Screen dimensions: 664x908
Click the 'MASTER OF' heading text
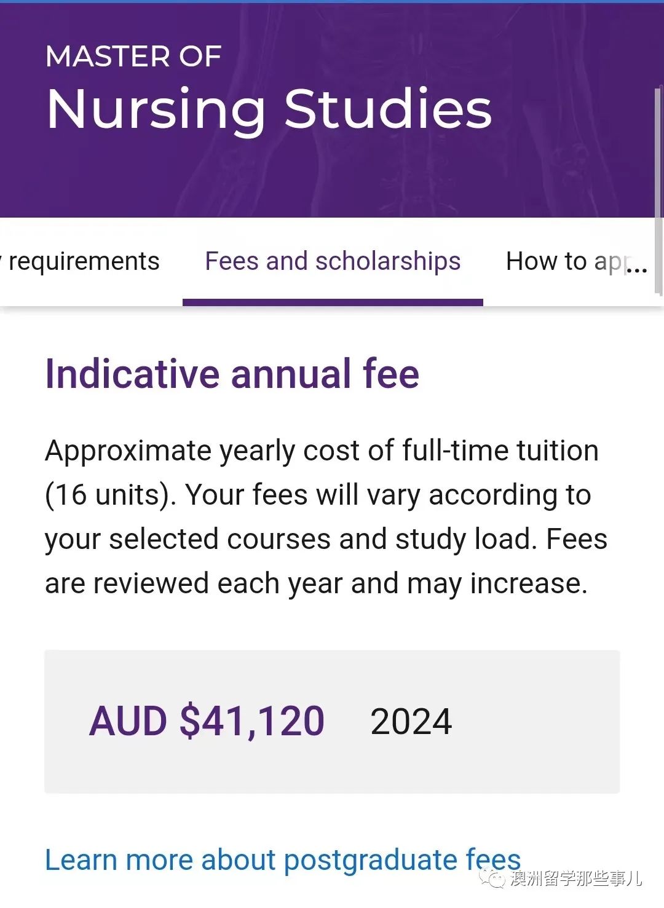point(133,57)
